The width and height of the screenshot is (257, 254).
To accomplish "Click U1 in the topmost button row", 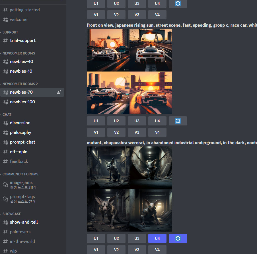I will pyautogui.click(x=96, y=4).
